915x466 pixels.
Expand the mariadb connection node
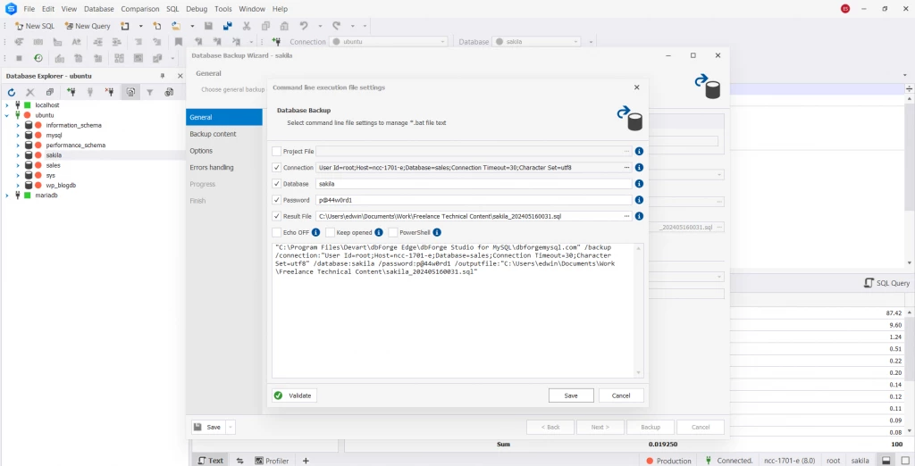(x=7, y=196)
